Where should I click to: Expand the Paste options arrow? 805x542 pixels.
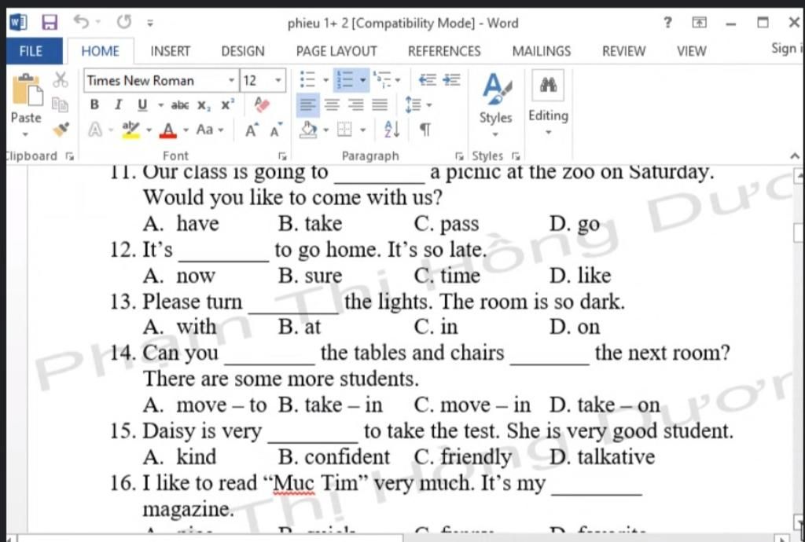(x=26, y=134)
